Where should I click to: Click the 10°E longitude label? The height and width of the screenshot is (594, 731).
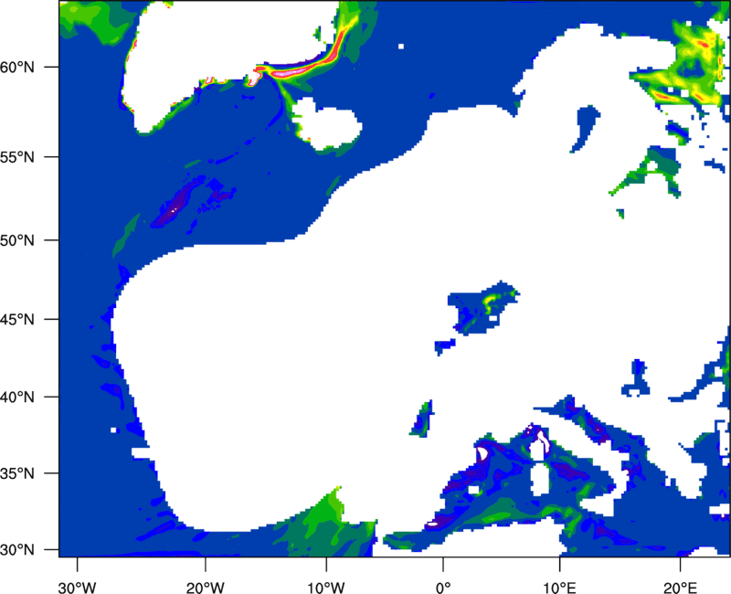click(559, 587)
